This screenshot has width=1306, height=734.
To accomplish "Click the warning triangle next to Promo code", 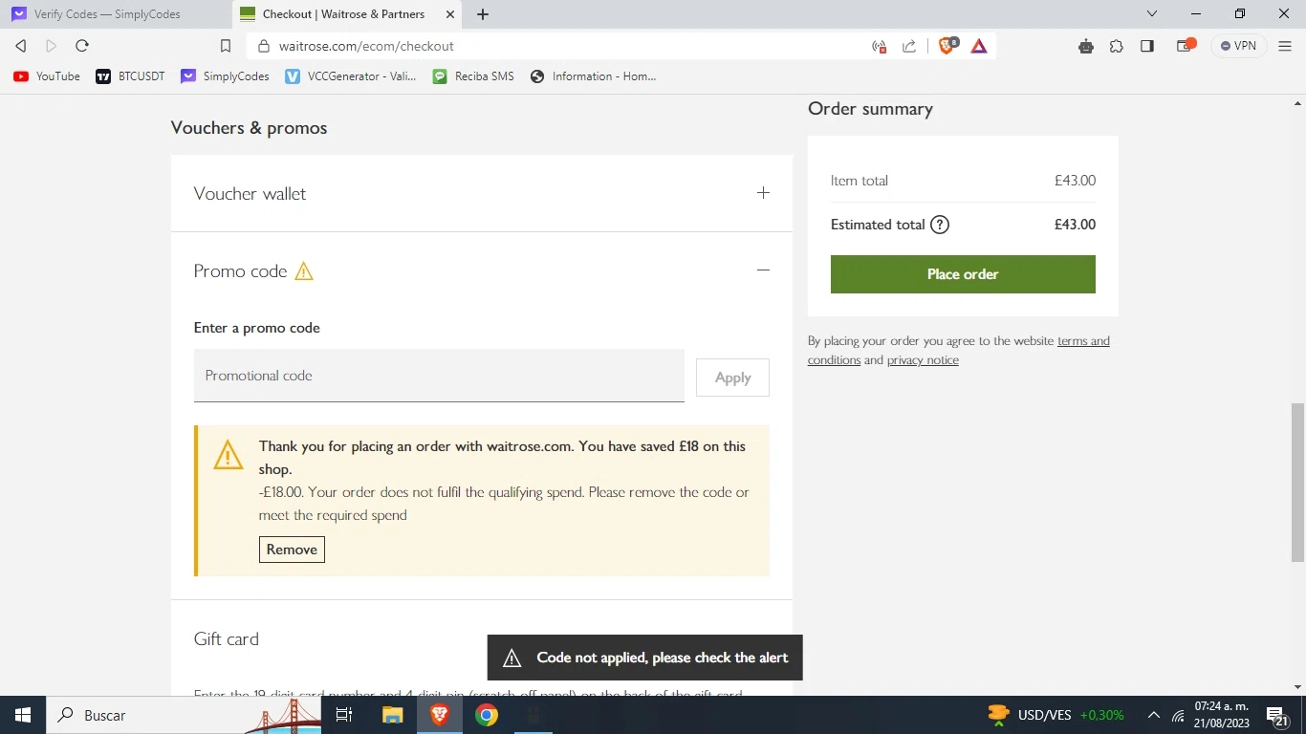I will pyautogui.click(x=304, y=271).
